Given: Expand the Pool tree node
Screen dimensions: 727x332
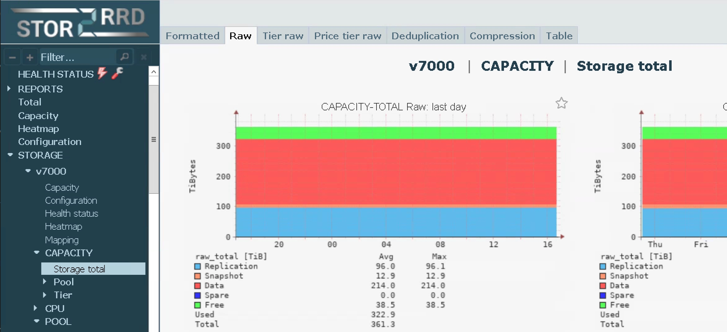Looking at the screenshot, I should (x=45, y=281).
